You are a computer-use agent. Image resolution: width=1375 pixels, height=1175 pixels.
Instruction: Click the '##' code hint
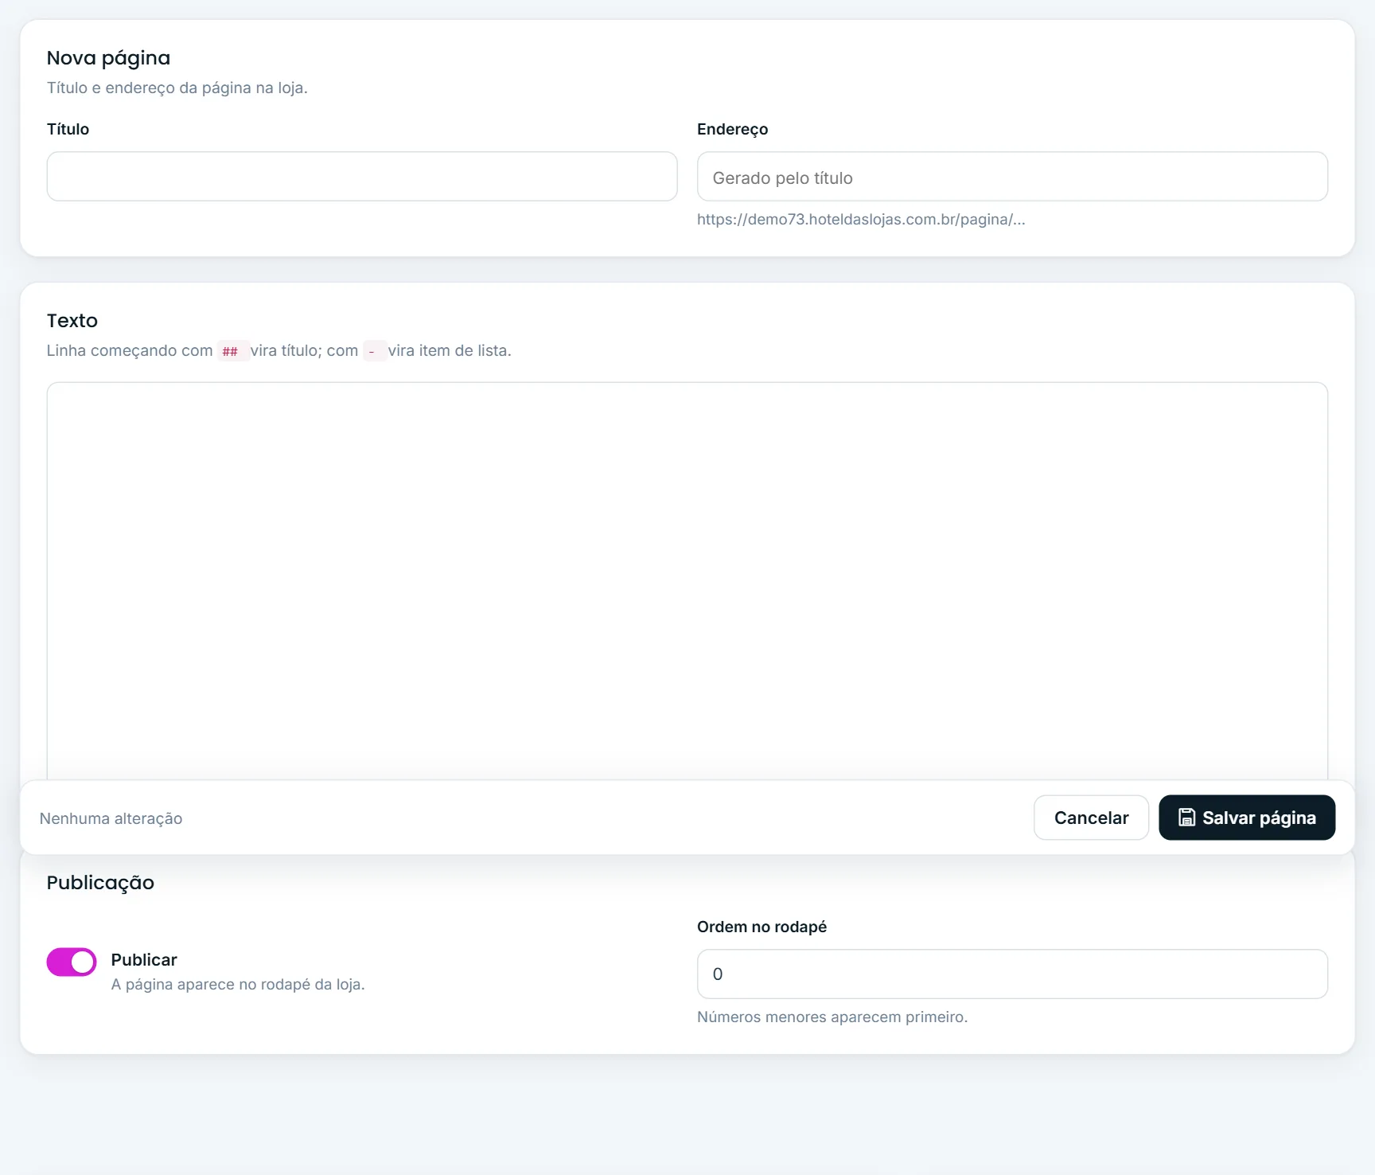point(233,351)
